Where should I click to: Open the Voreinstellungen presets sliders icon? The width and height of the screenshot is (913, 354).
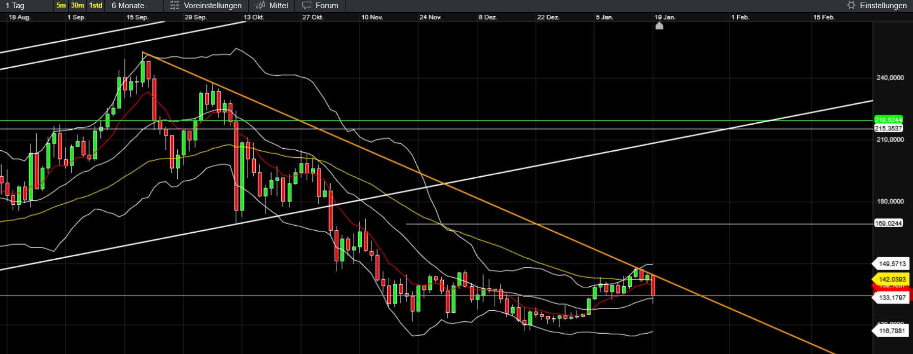pos(175,6)
